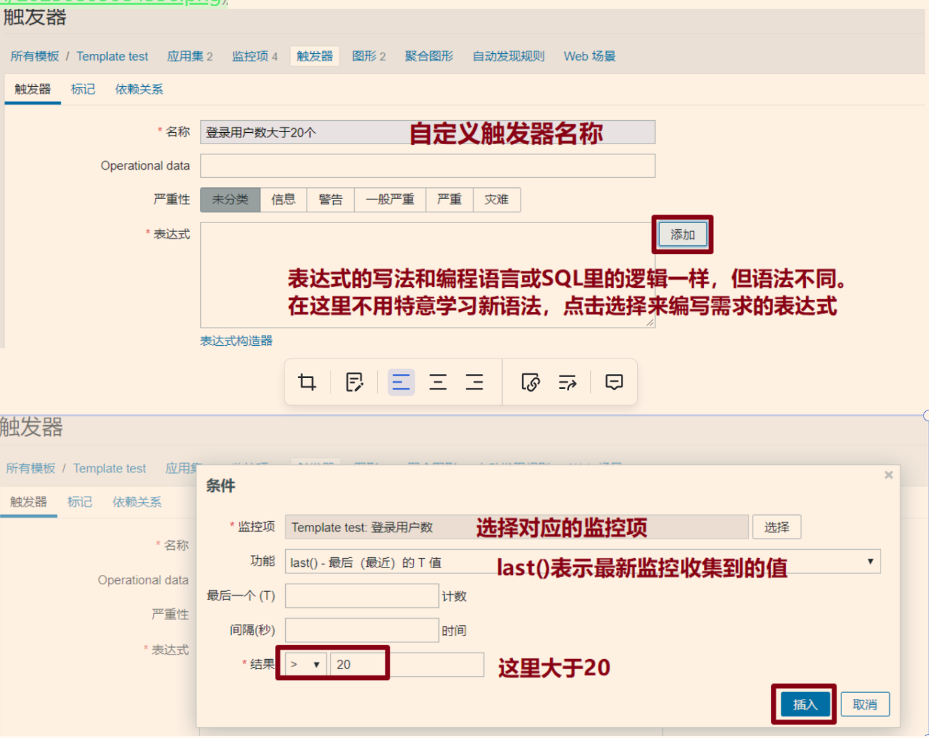
Task: Open the 功能 last() function dropdown
Action: point(582,561)
